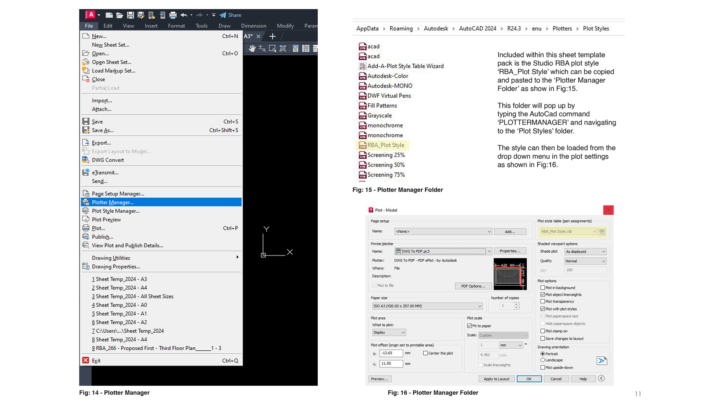
Task: Open the Edit menu
Action: [x=108, y=26]
